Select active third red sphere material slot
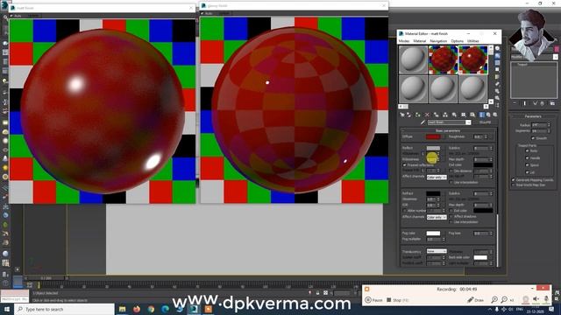This screenshot has height=315, width=561. 473,59
